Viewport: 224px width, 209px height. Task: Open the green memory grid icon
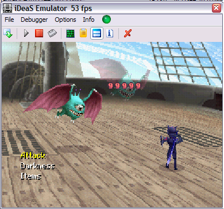coord(70,33)
